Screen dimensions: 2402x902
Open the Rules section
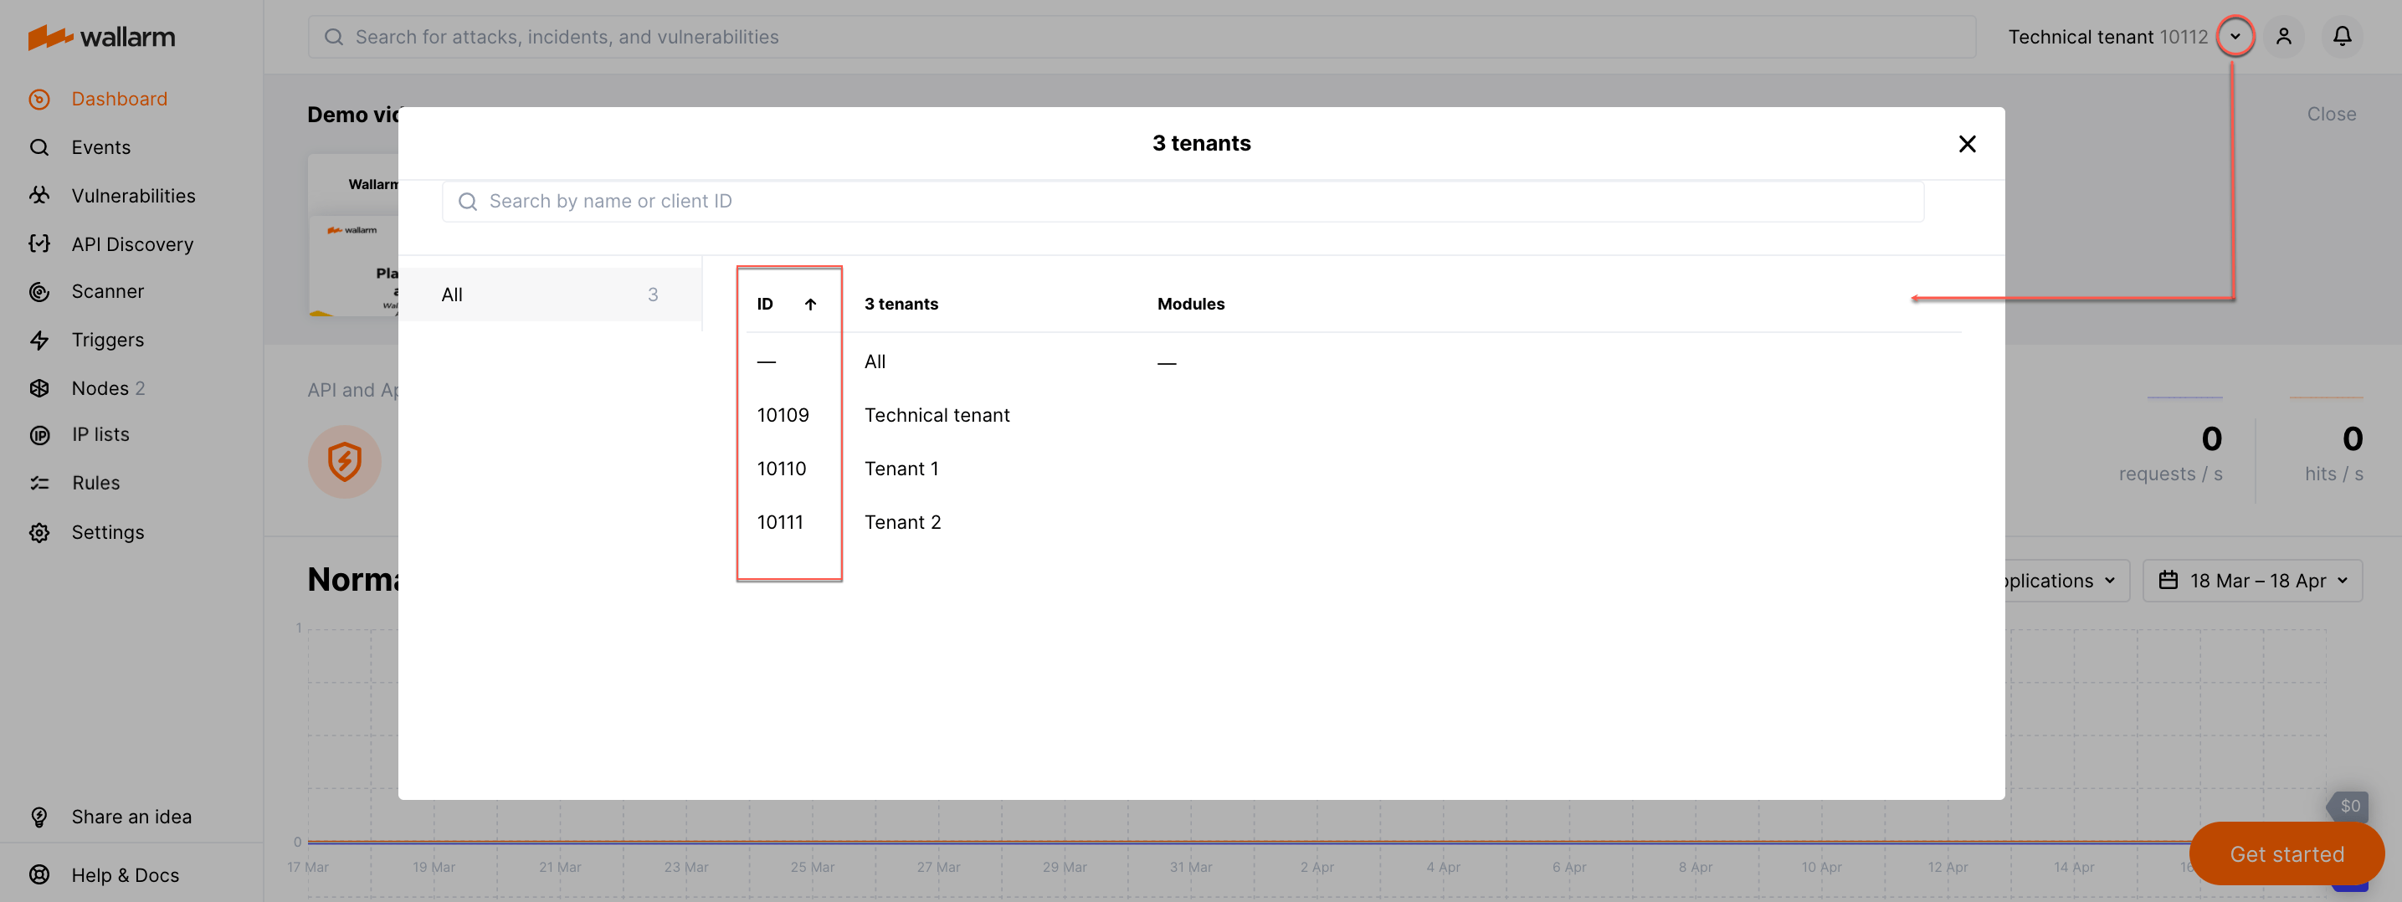[x=96, y=482]
